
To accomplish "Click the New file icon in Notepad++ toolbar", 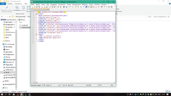I will [x=32, y=7].
